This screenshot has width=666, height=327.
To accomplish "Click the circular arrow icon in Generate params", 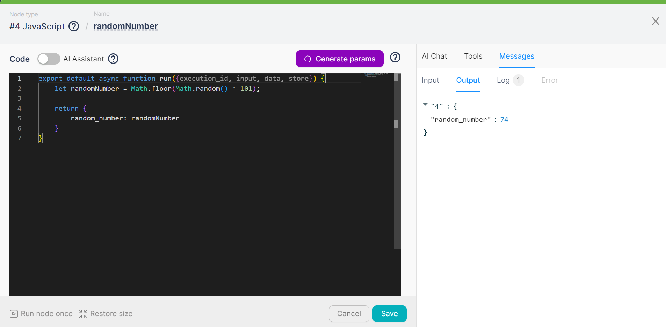I will (x=307, y=59).
